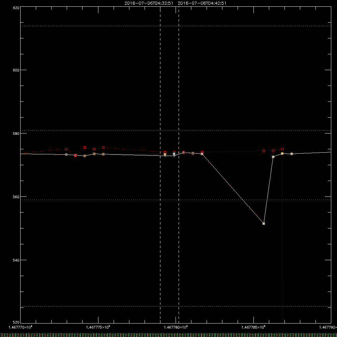Click the x-axis label 1.467780×10⁹

(176, 327)
